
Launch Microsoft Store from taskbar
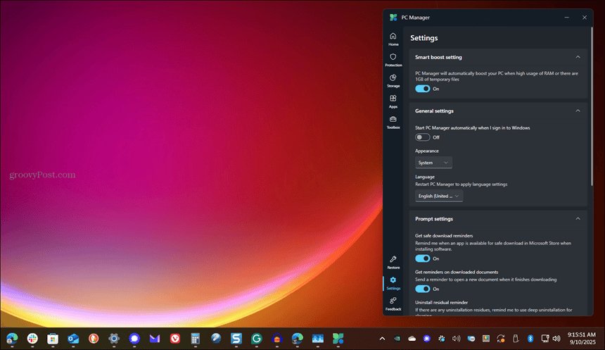pos(53,339)
